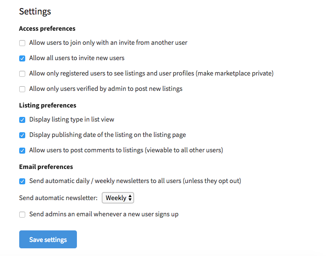Check Send admins an email on signup
This screenshot has height=256, width=326.
click(22, 215)
